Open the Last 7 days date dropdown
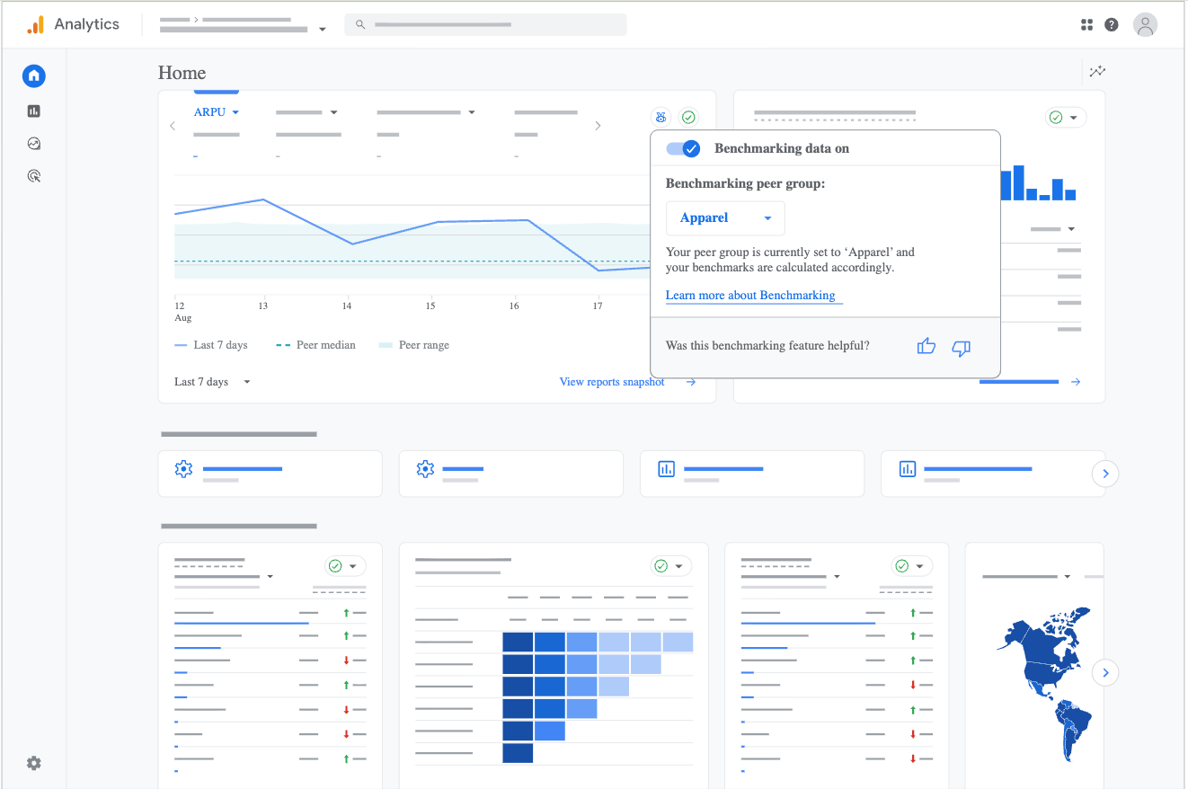The image size is (1188, 789). [x=213, y=382]
